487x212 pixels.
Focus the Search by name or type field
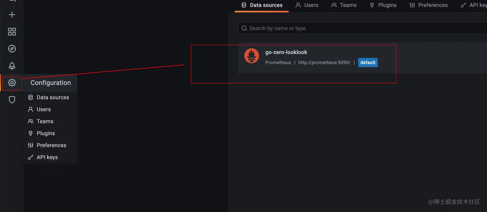tap(363, 28)
